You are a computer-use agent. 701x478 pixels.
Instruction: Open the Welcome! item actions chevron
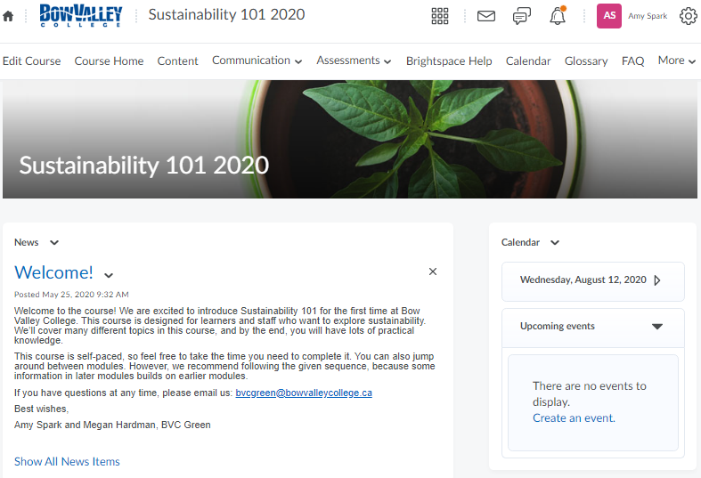pos(109,275)
